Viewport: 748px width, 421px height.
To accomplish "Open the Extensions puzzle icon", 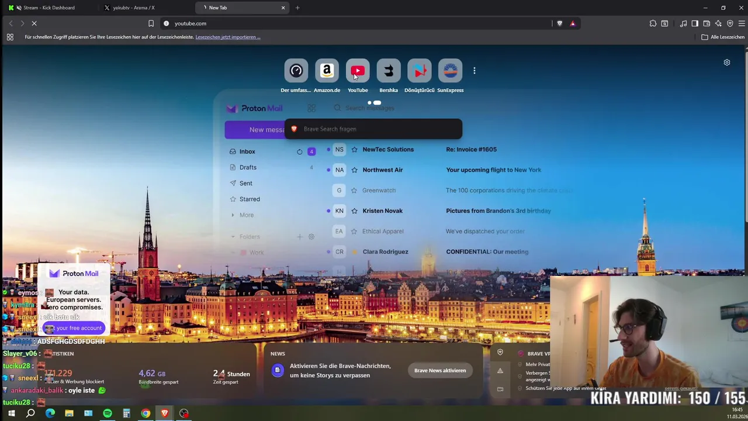I will 653,23.
